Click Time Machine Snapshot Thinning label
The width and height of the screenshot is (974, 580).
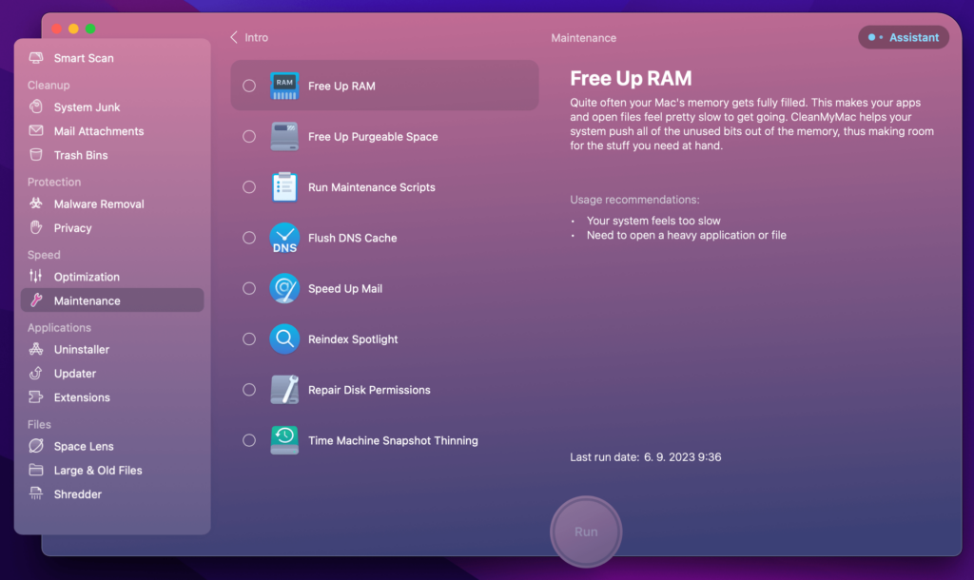(393, 440)
